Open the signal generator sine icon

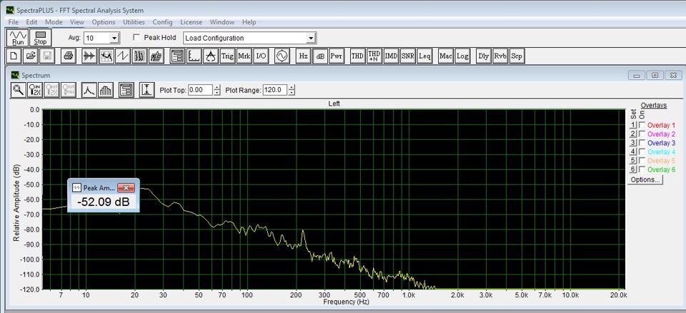(280, 56)
